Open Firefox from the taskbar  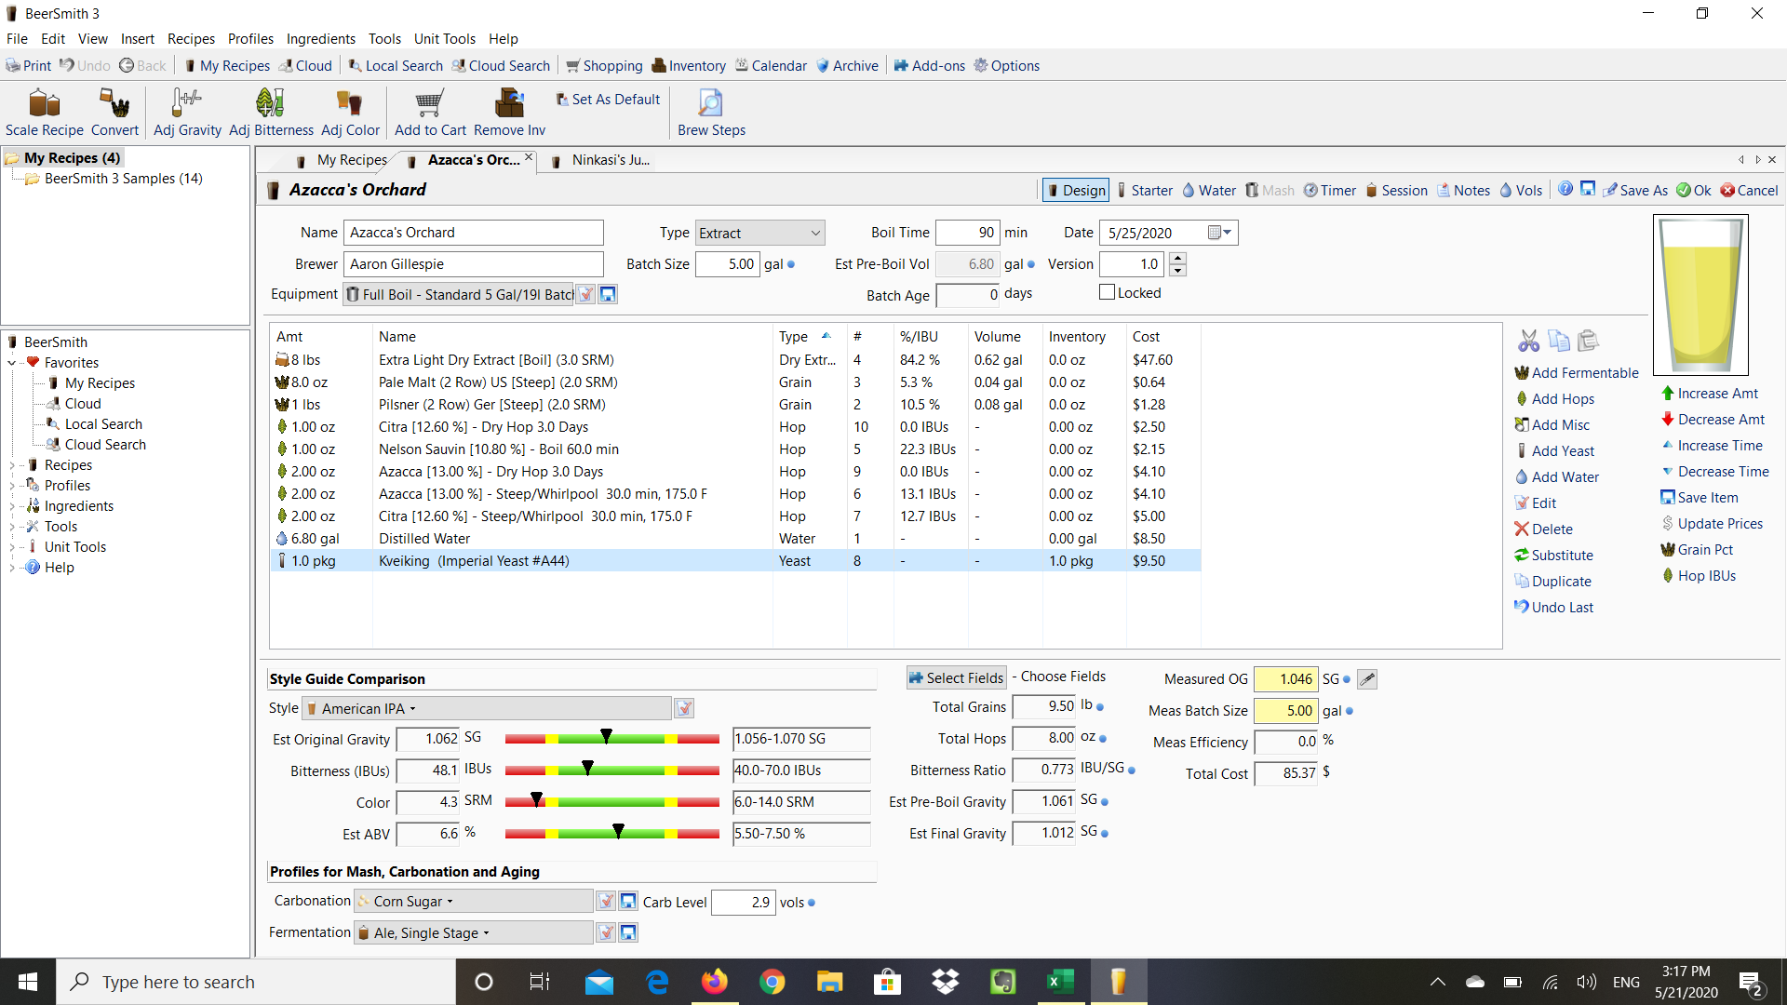click(714, 982)
